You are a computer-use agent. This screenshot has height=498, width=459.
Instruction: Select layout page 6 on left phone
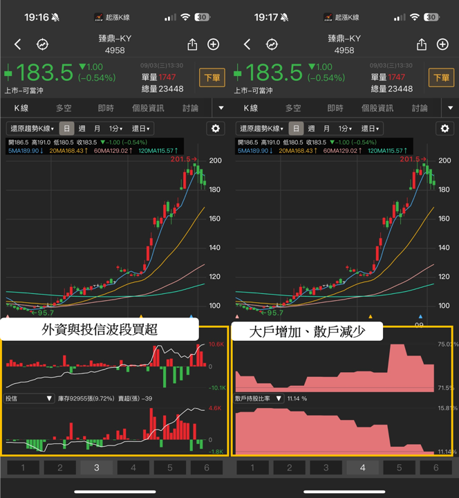(x=207, y=468)
